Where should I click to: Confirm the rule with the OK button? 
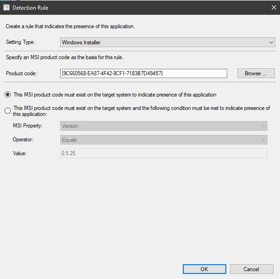click(x=204, y=269)
